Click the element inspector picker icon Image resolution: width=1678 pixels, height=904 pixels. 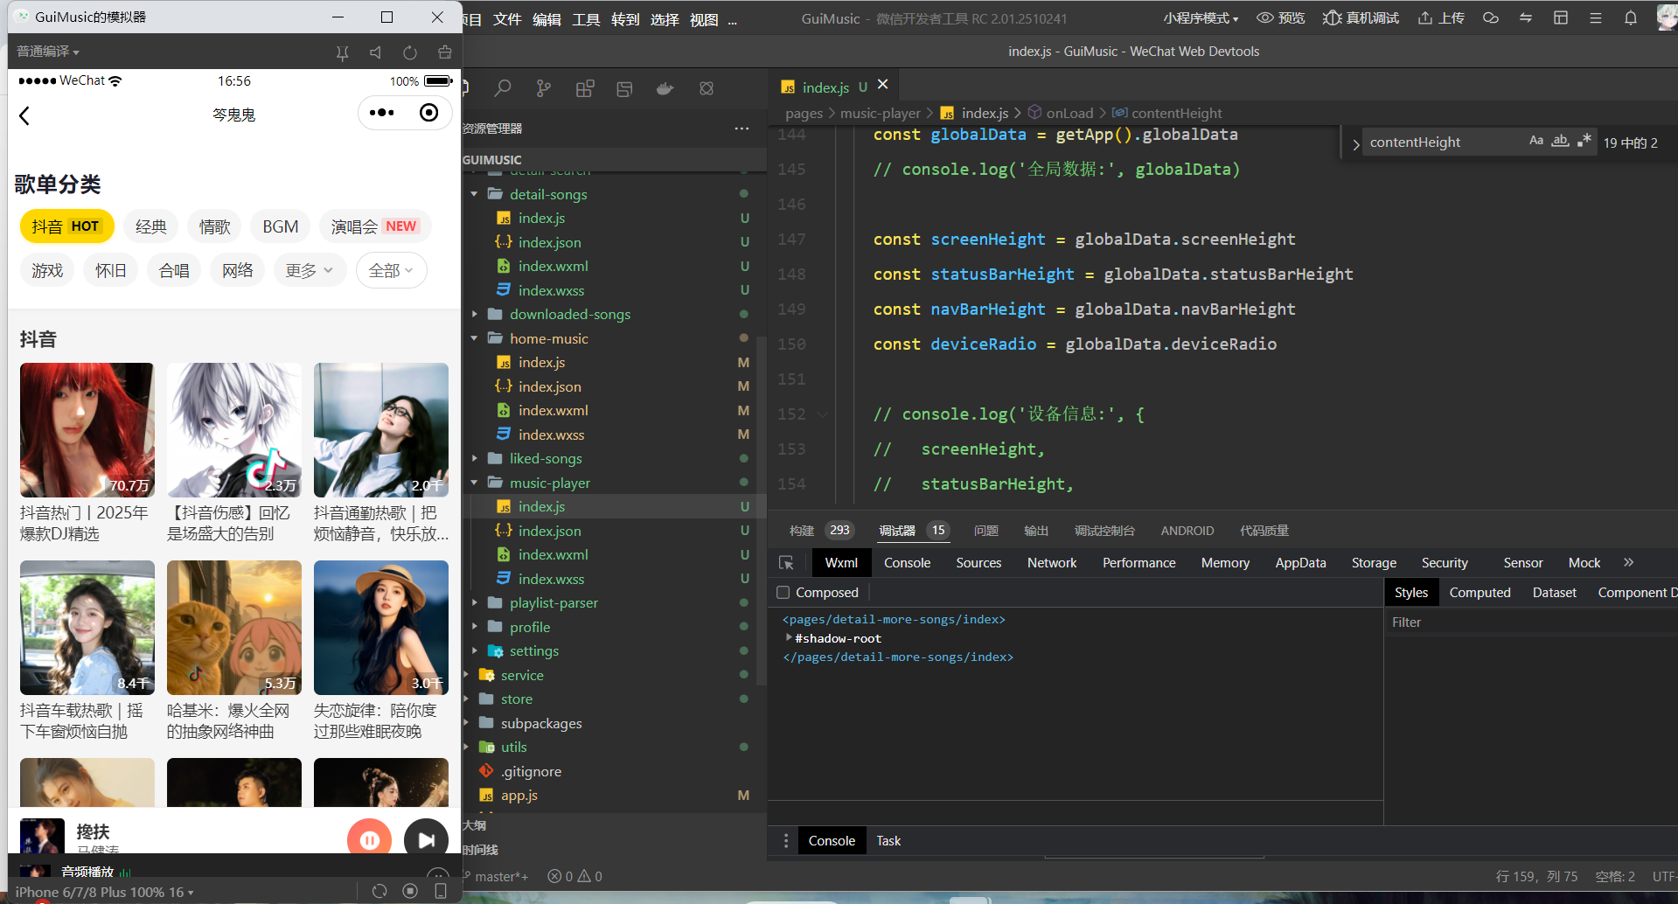(x=786, y=563)
